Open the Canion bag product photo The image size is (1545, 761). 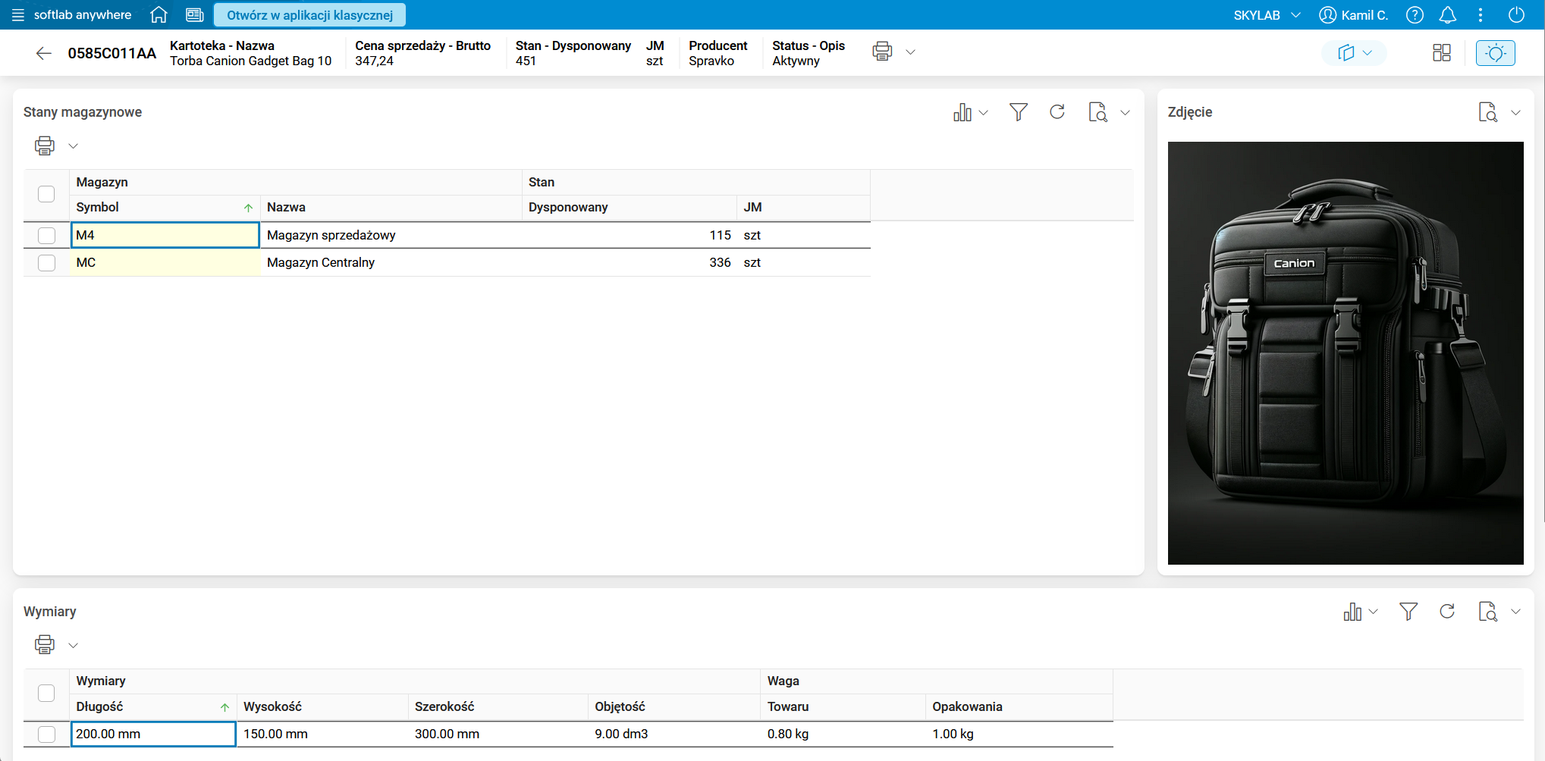click(x=1346, y=353)
